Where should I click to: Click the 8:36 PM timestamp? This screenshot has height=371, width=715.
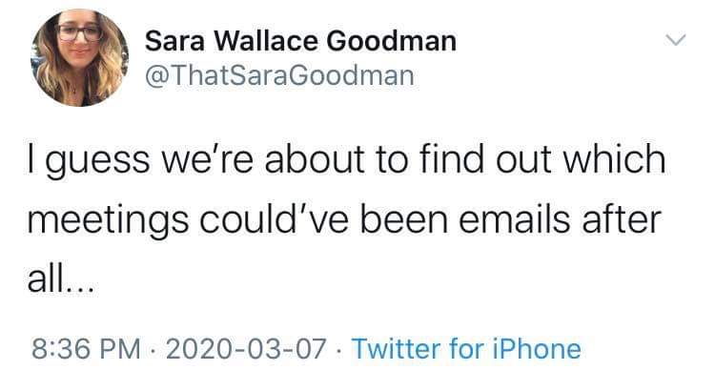pos(86,349)
